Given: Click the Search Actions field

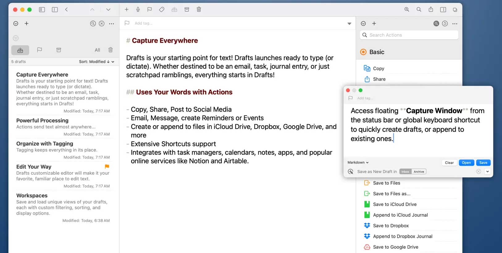Looking at the screenshot, I should coord(409,35).
